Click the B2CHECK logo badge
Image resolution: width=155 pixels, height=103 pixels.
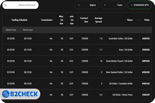(20, 94)
